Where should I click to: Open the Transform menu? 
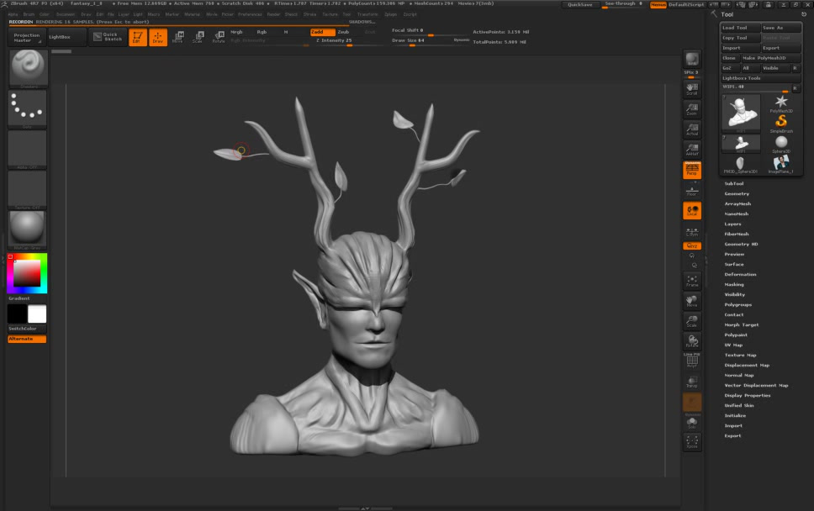(367, 14)
